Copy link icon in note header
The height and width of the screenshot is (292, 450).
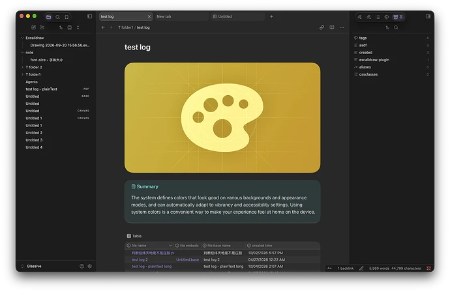click(x=322, y=27)
